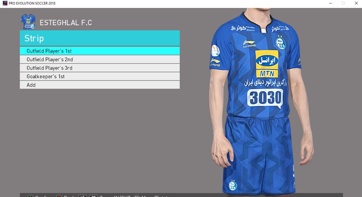Image resolution: width=362 pixels, height=197 pixels.
Task: Click the round patch on the sleeve
Action: pyautogui.click(x=215, y=50)
